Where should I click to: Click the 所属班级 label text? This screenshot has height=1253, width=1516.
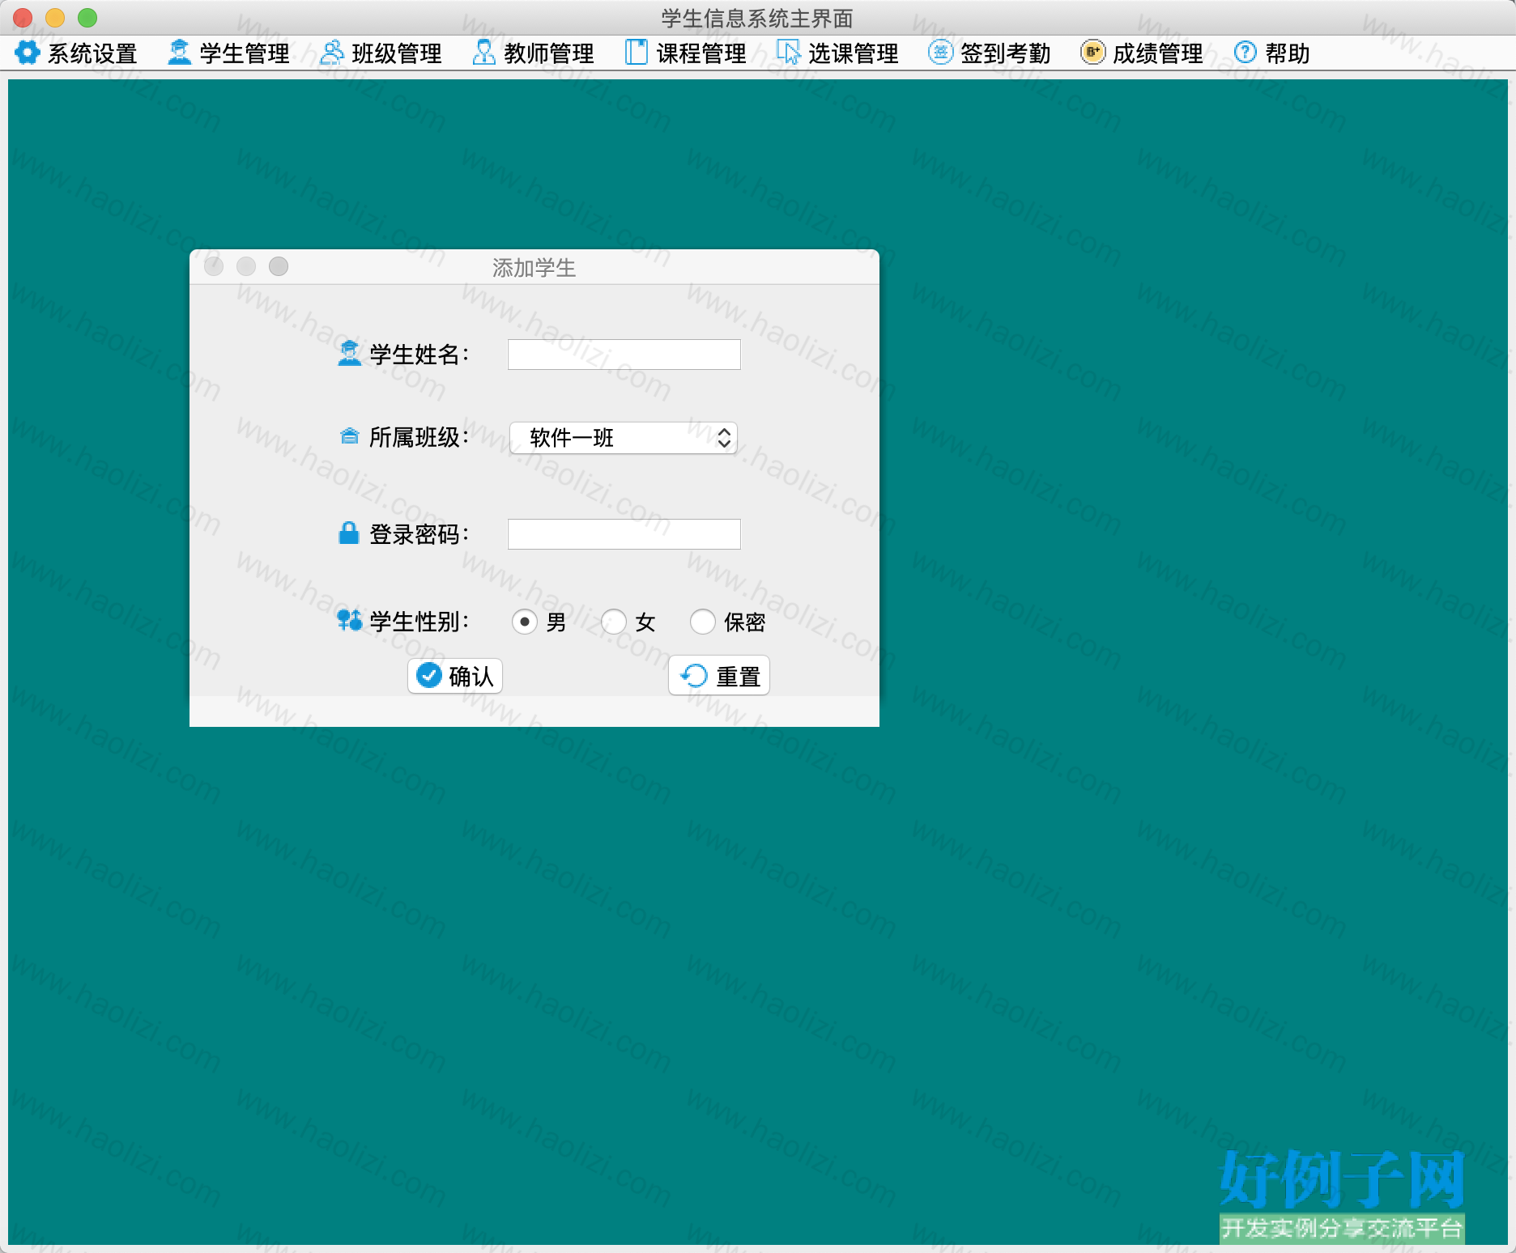tap(419, 438)
